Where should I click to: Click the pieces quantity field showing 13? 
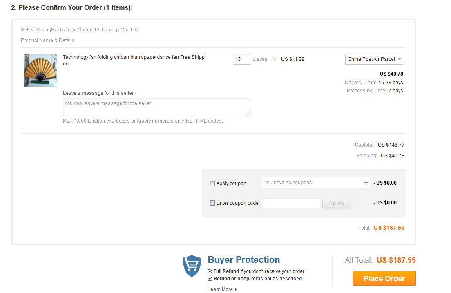pos(242,59)
